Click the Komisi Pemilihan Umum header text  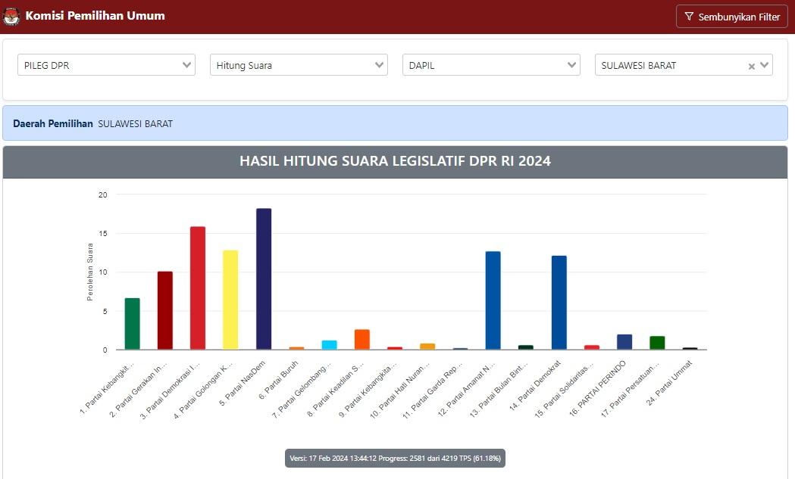point(95,15)
